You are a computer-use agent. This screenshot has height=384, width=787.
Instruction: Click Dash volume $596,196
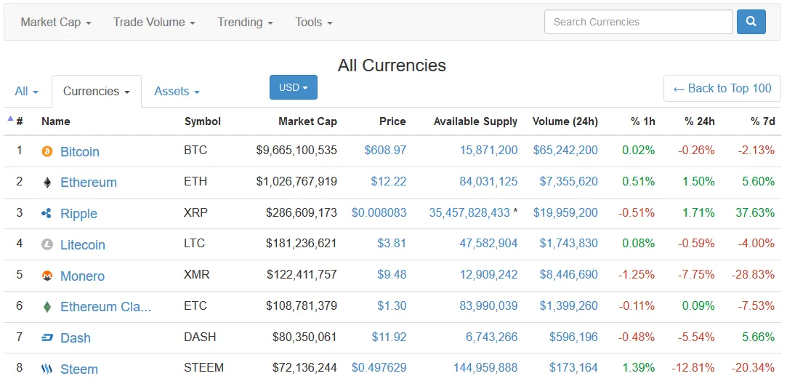[x=573, y=337]
